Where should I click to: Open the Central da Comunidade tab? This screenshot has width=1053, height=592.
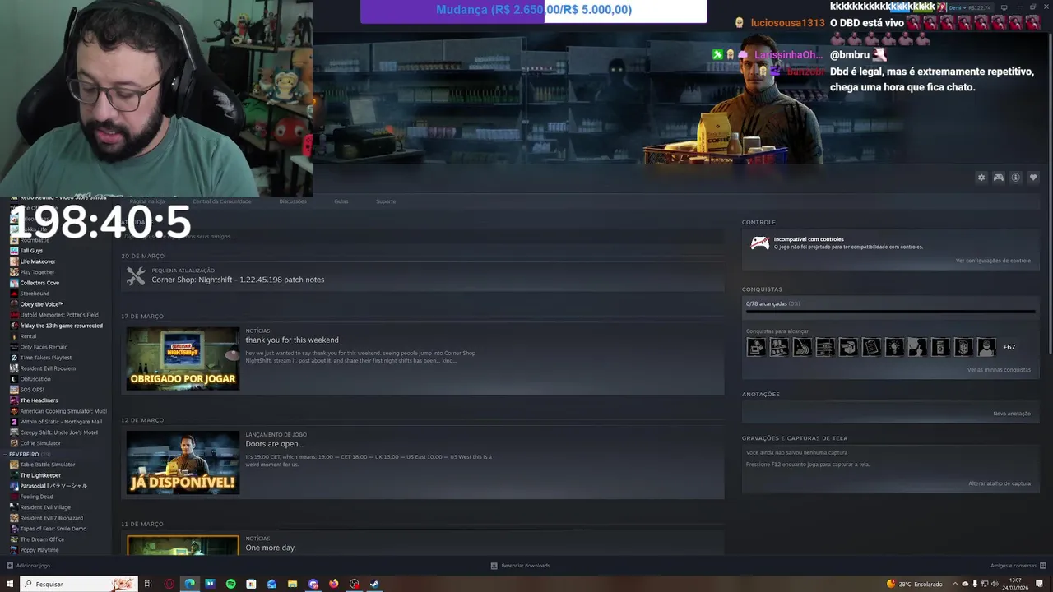coord(222,201)
